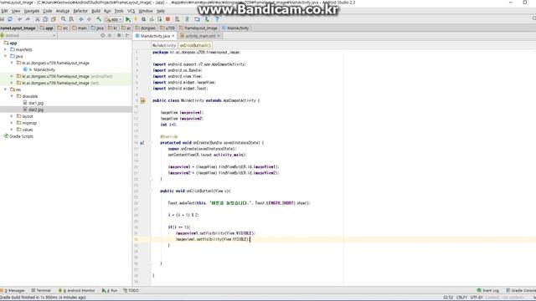Expand the values folder
The height and width of the screenshot is (301, 536).
tap(12, 130)
